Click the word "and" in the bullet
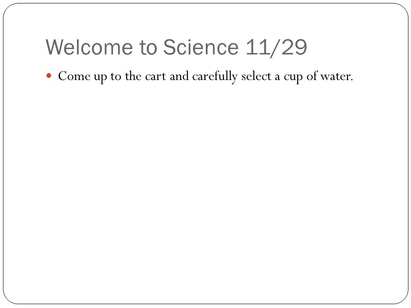This screenshot has height=308, width=411. click(x=179, y=76)
